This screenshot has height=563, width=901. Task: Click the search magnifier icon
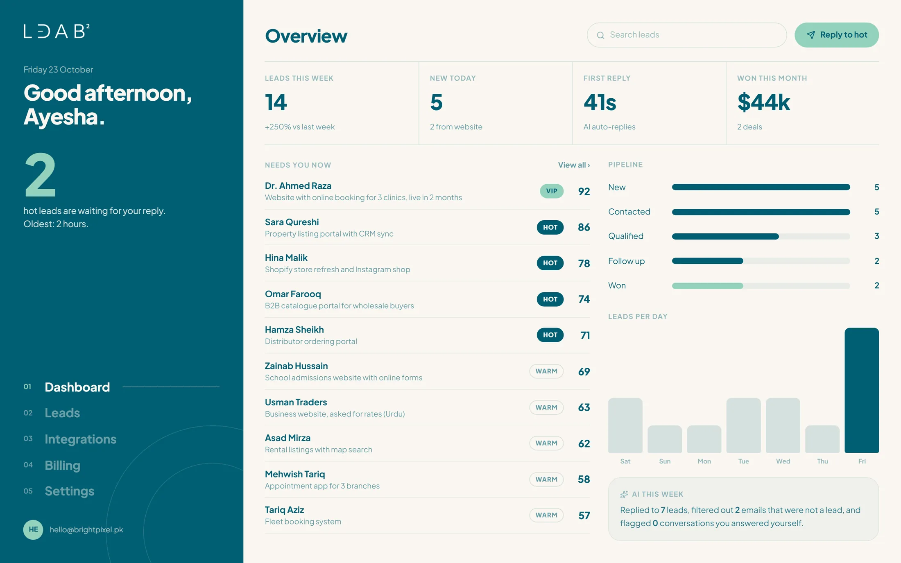point(600,35)
